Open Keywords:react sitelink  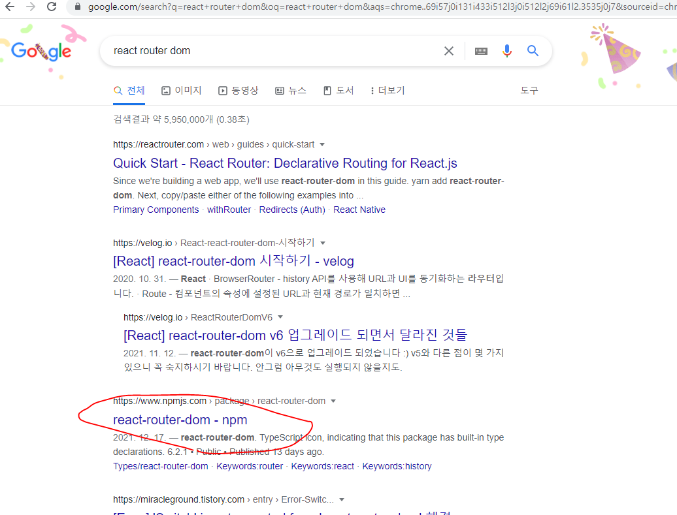pyautogui.click(x=323, y=466)
